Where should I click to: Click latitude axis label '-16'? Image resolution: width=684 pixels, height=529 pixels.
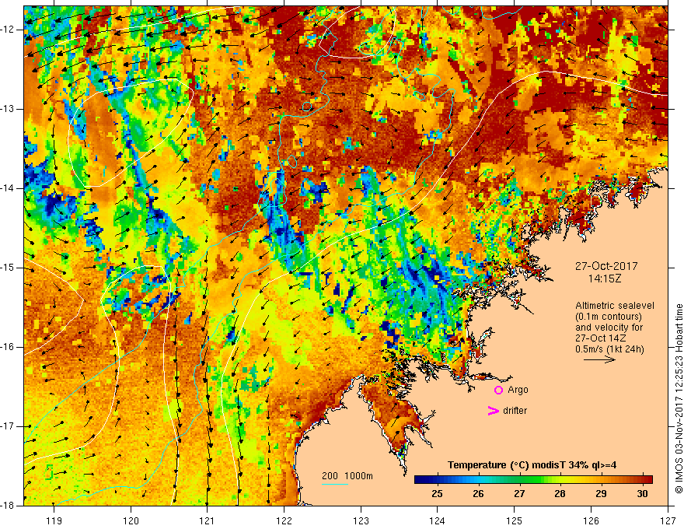pos(8,348)
